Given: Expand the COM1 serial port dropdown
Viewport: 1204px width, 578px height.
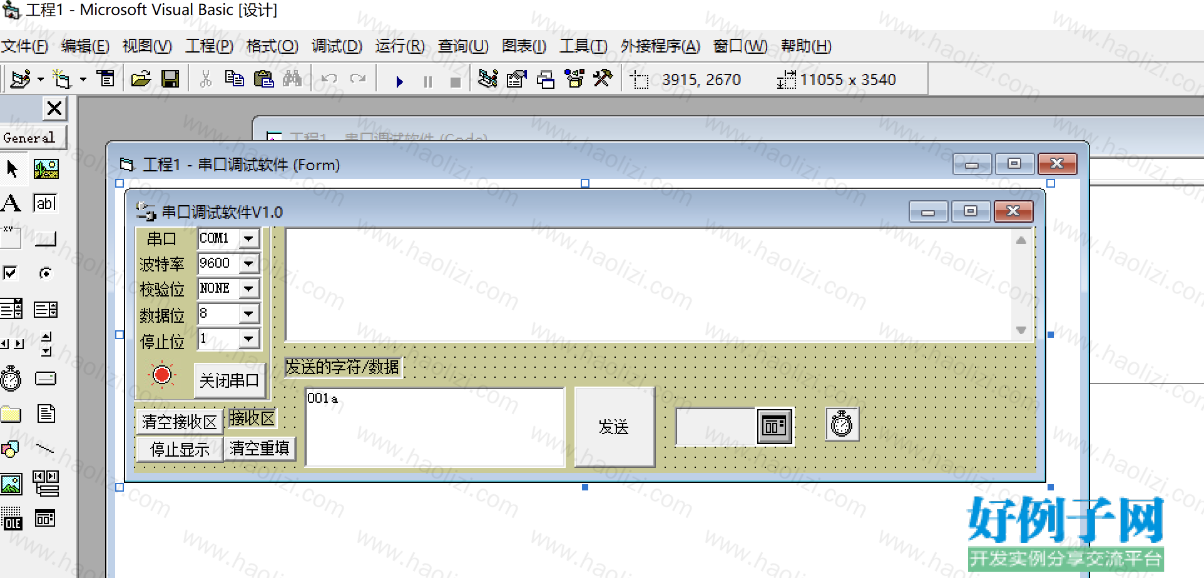Looking at the screenshot, I should pyautogui.click(x=248, y=238).
